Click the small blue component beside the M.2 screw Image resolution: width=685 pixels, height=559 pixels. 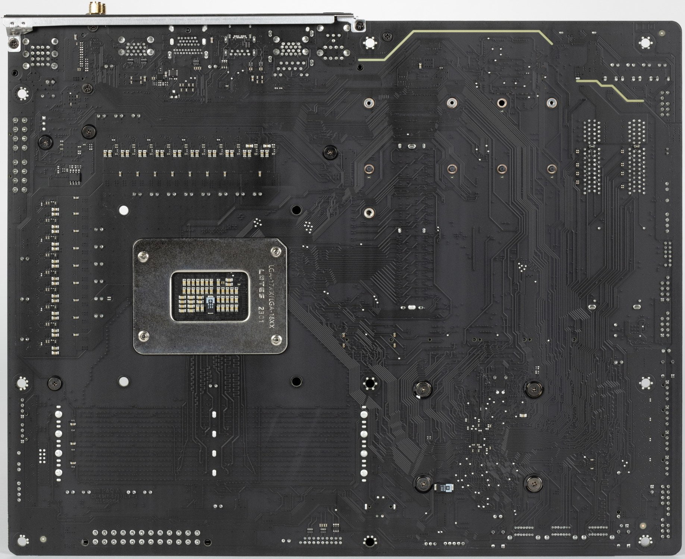tap(443, 487)
